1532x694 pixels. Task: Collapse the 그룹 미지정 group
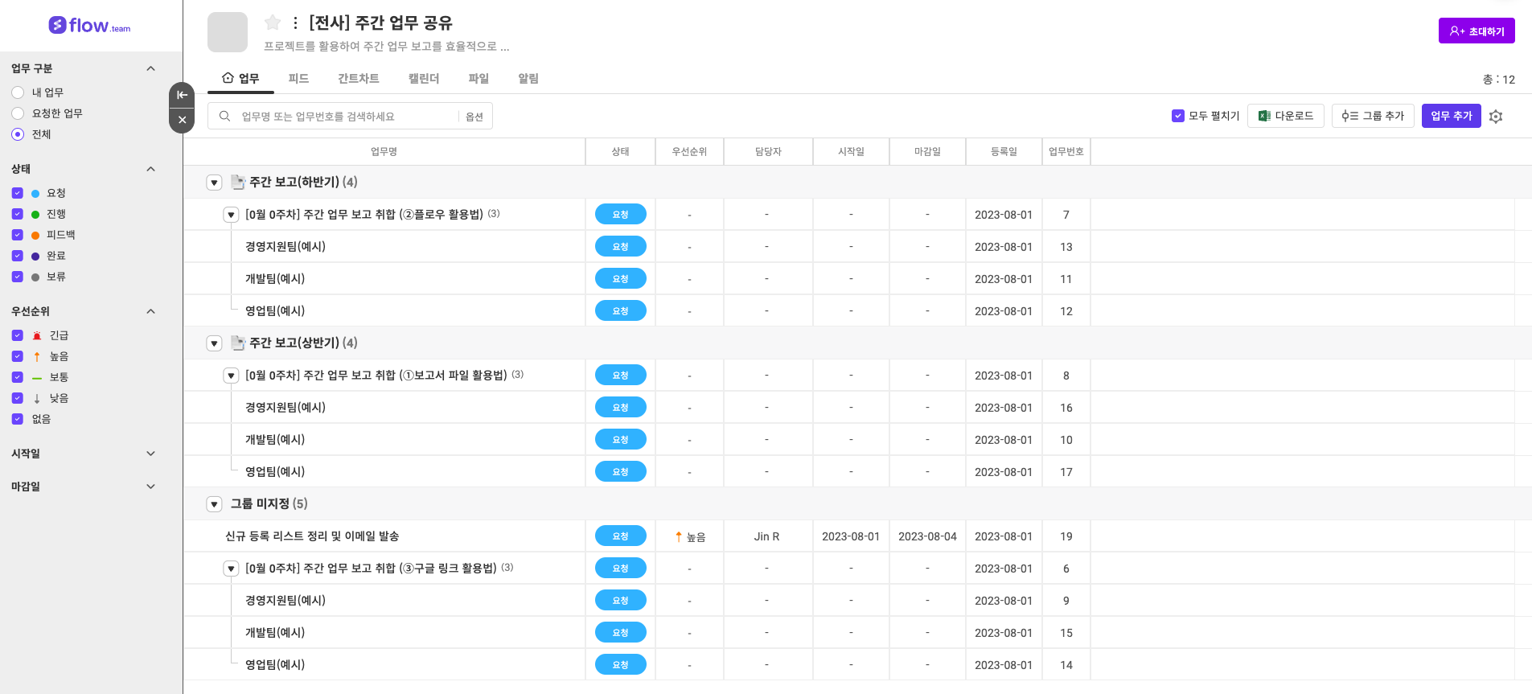point(214,504)
